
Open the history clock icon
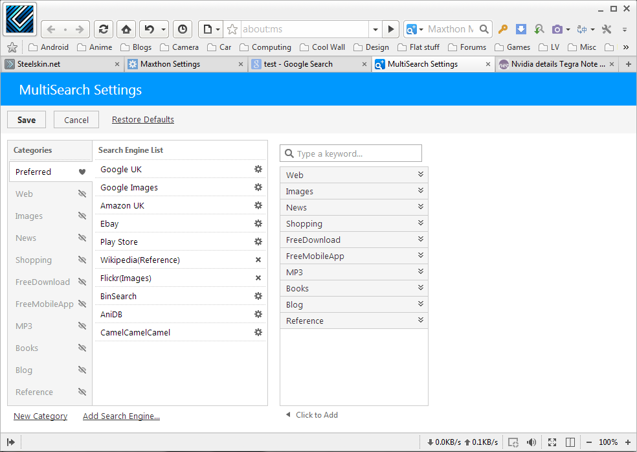click(183, 29)
